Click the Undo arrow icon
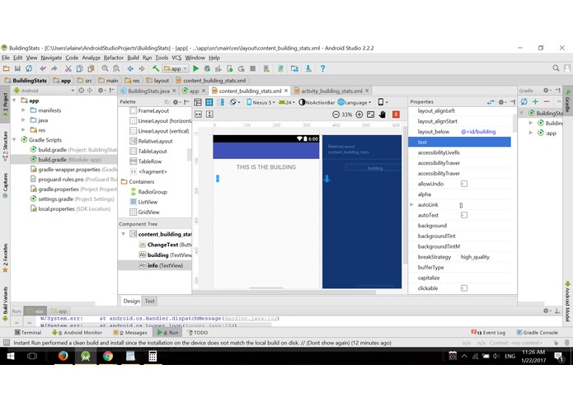The image size is (573, 407). pyautogui.click(x=43, y=68)
